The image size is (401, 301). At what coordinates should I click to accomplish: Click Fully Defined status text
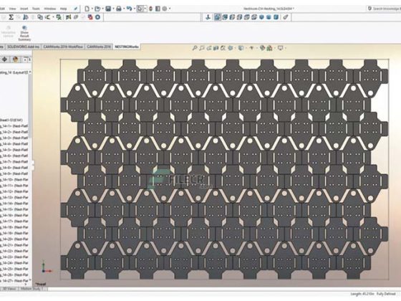coord(386,294)
